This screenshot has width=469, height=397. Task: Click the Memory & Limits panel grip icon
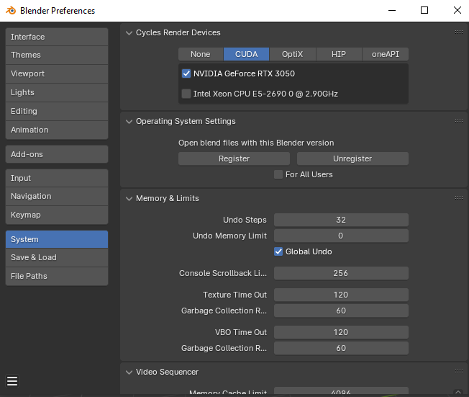click(459, 198)
